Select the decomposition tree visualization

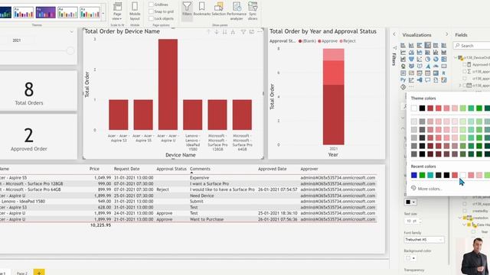[x=420, y=80]
